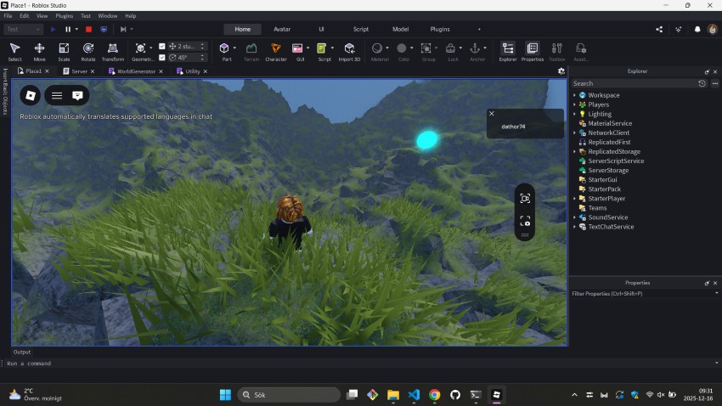Click the viewport settings gear icon

561,71
